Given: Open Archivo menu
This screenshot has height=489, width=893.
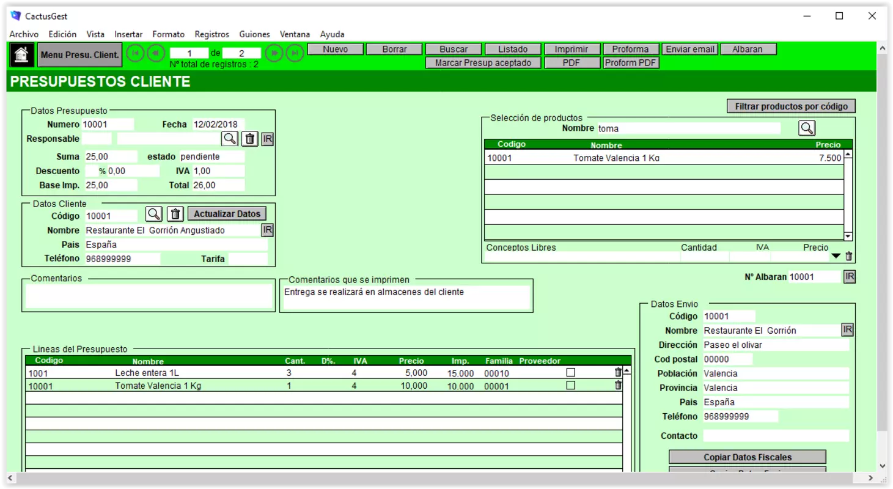Looking at the screenshot, I should tap(24, 34).
